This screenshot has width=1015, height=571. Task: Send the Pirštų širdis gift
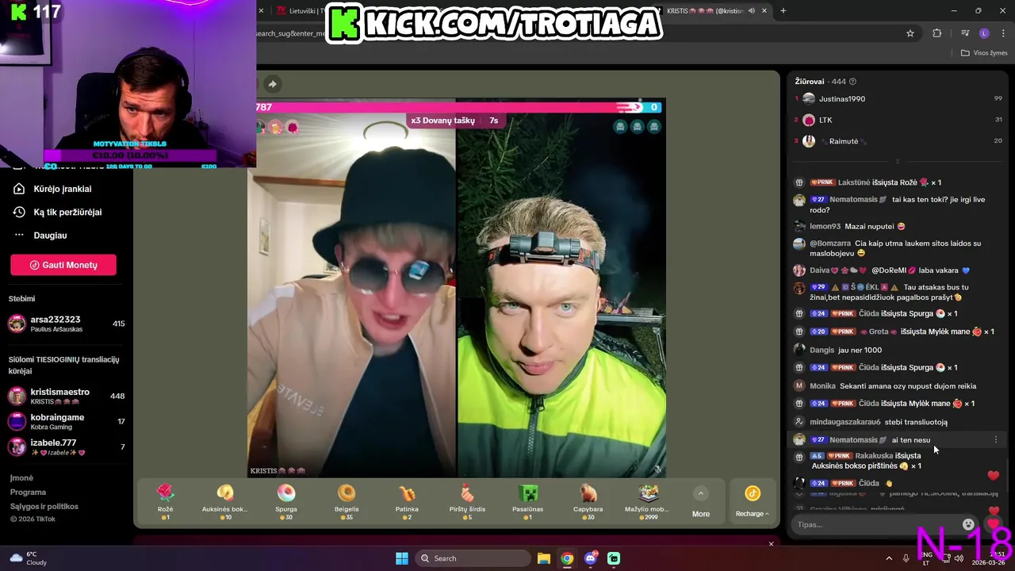pos(467,502)
